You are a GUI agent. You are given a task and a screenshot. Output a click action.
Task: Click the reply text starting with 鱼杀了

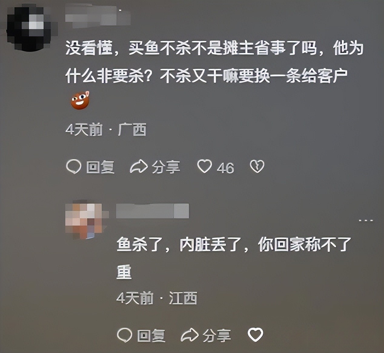pyautogui.click(x=234, y=258)
